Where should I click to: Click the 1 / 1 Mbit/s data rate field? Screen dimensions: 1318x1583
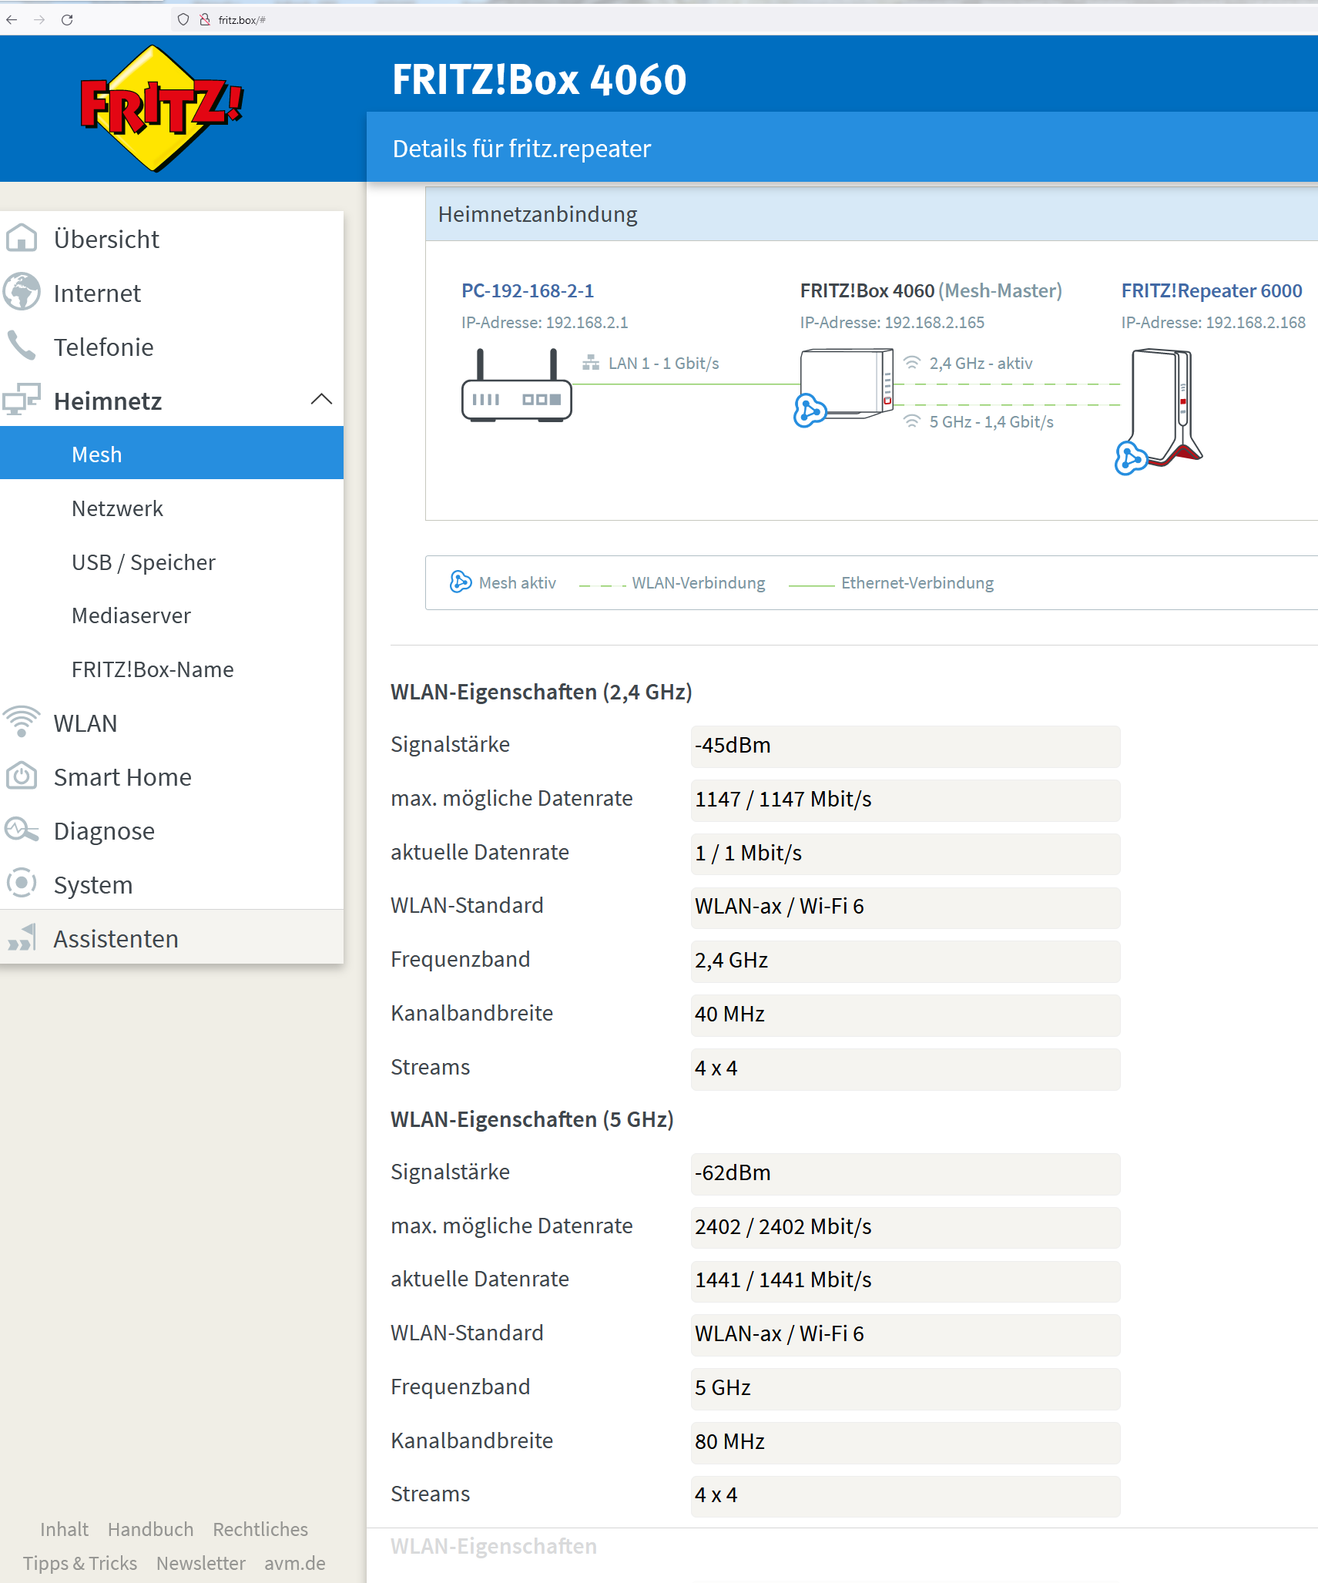[x=905, y=854]
